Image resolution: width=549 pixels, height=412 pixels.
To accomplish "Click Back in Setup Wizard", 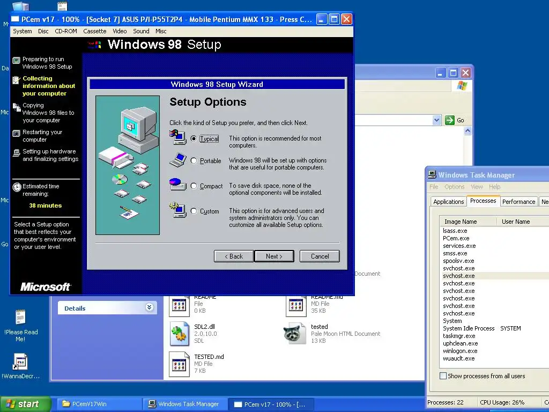I will coord(234,256).
